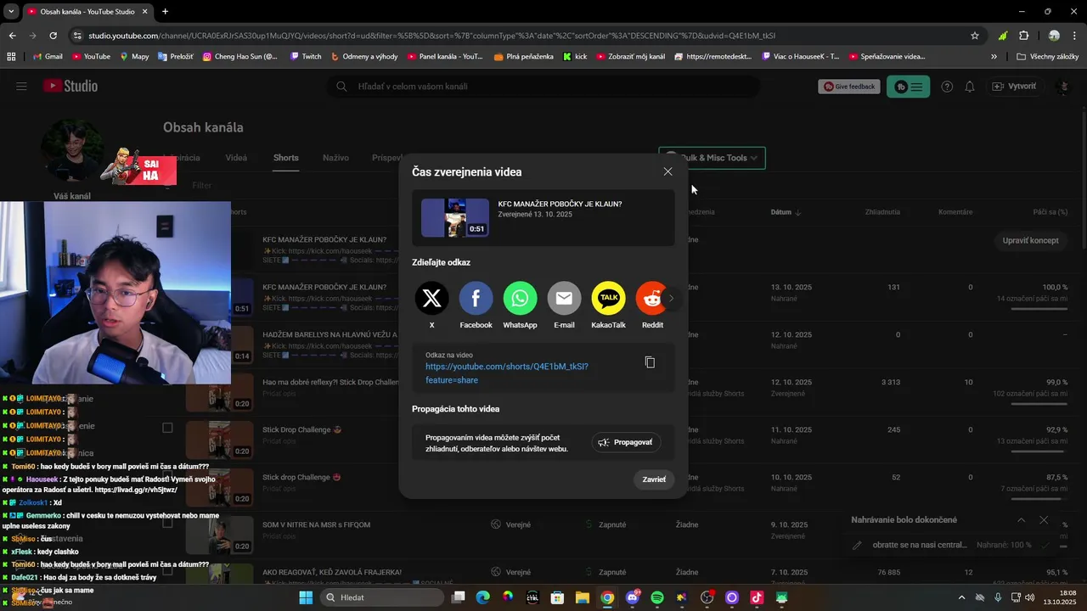This screenshot has height=611, width=1087.
Task: Share the video on X
Action: click(431, 299)
